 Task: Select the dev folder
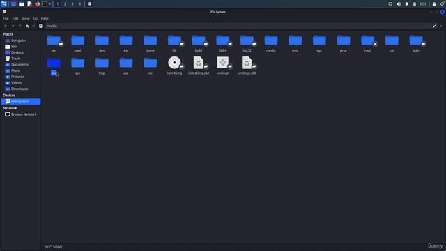pos(102,40)
